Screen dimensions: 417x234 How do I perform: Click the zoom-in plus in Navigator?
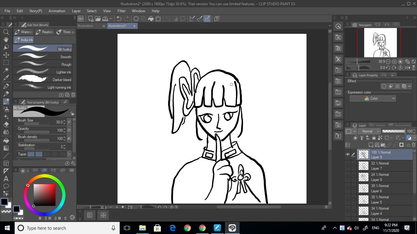394,62
